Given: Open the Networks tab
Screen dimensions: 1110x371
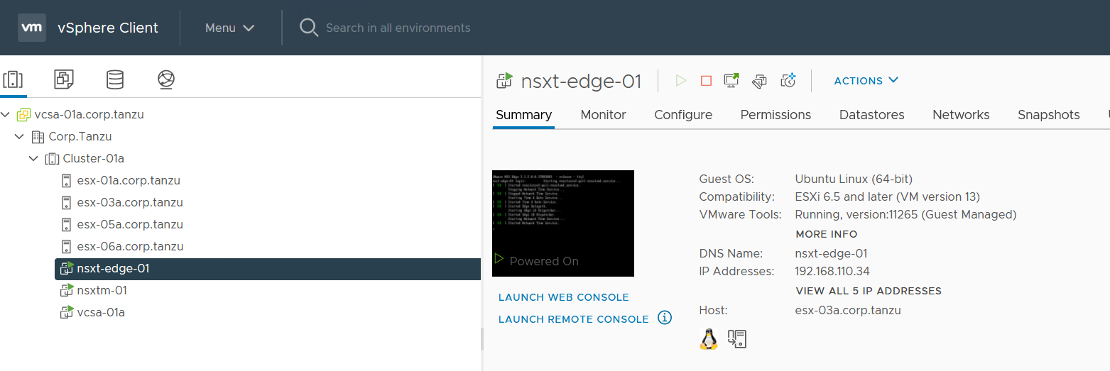Looking at the screenshot, I should click(x=961, y=115).
